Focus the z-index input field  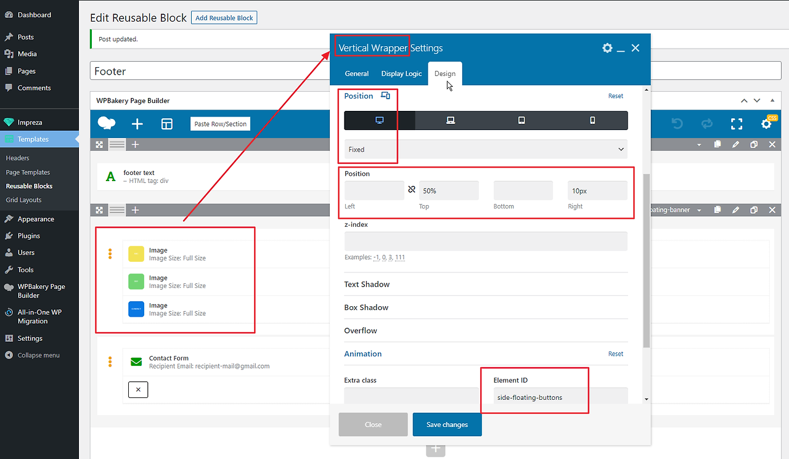click(486, 241)
